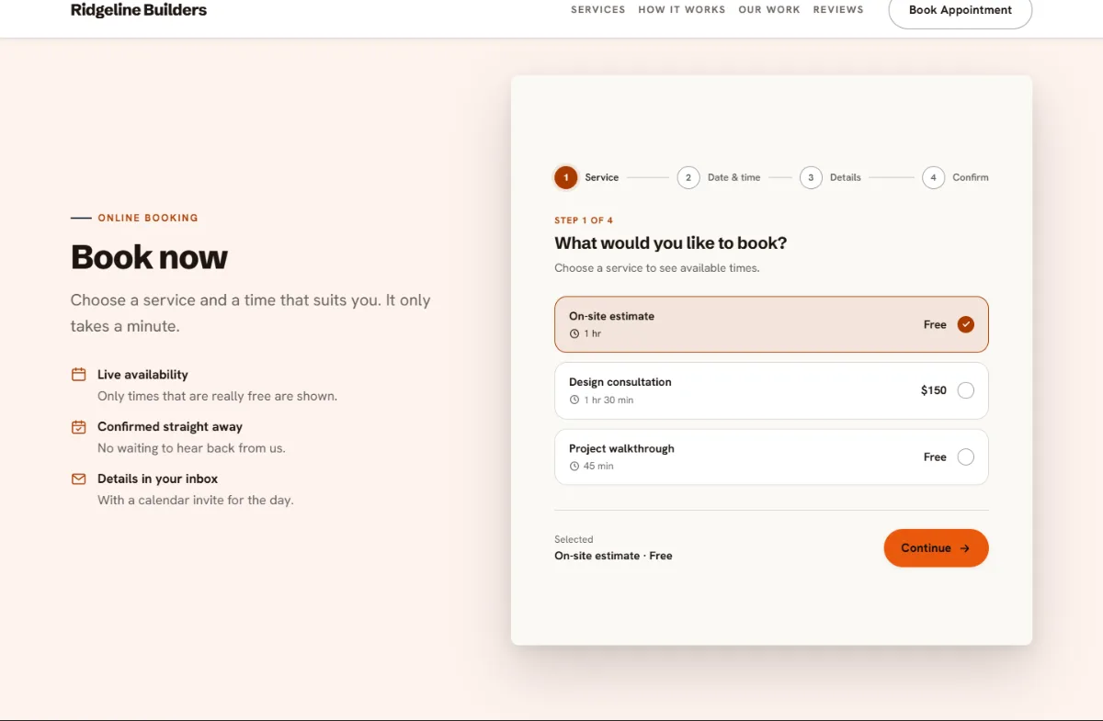Click the clock icon beside 1 hr 30 min
Screen dimensions: 1103x721
tap(574, 400)
